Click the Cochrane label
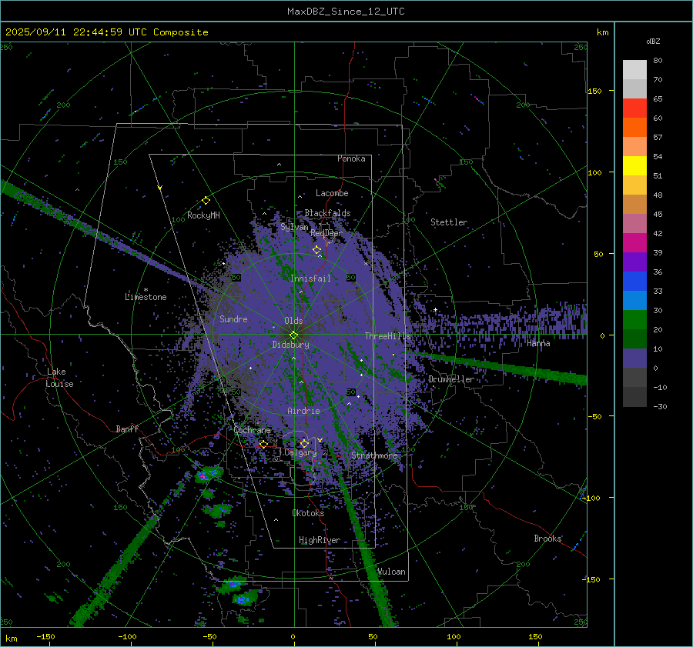Screen dimensions: 693x647 click(252, 430)
